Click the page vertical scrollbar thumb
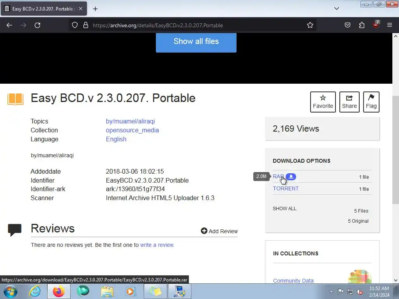The height and width of the screenshot is (299, 399). click(x=395, y=150)
